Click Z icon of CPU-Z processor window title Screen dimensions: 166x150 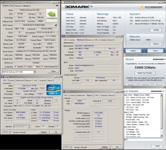tap(2, 77)
